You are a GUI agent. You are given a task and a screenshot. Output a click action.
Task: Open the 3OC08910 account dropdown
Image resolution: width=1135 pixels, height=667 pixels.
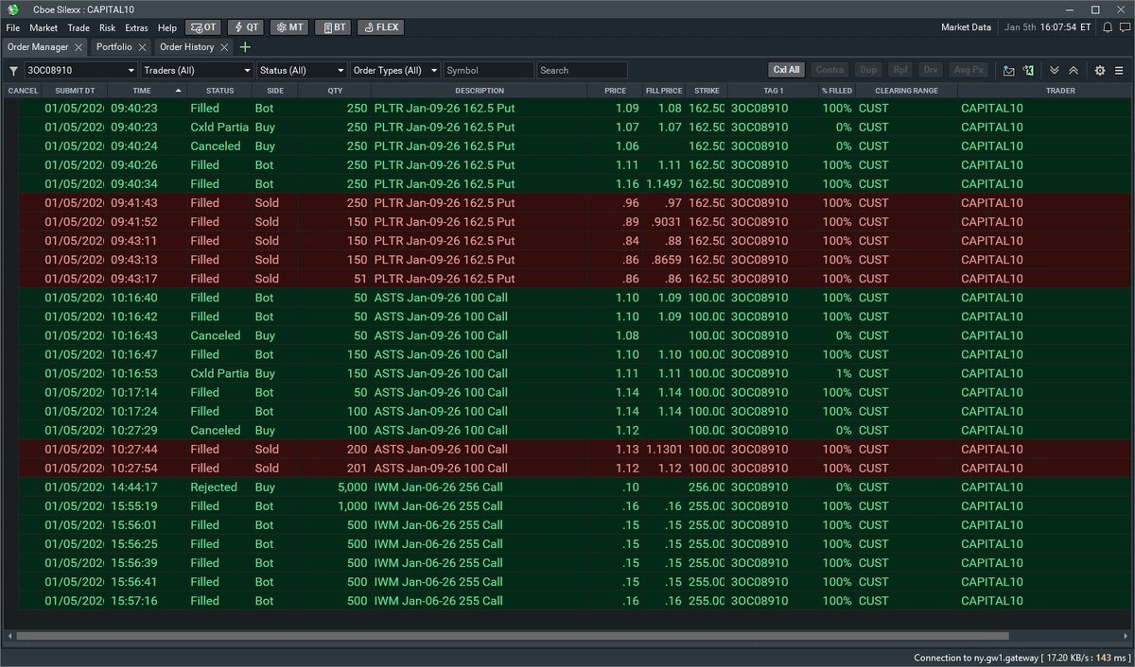81,70
